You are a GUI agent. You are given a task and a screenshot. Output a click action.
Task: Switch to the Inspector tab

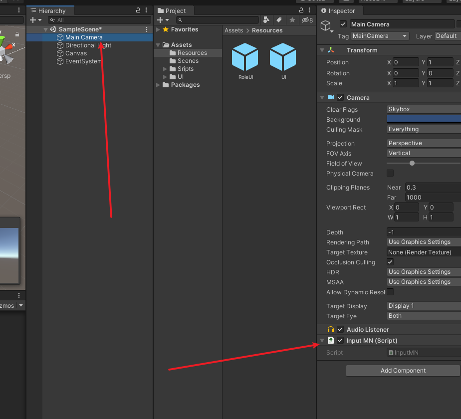click(340, 10)
